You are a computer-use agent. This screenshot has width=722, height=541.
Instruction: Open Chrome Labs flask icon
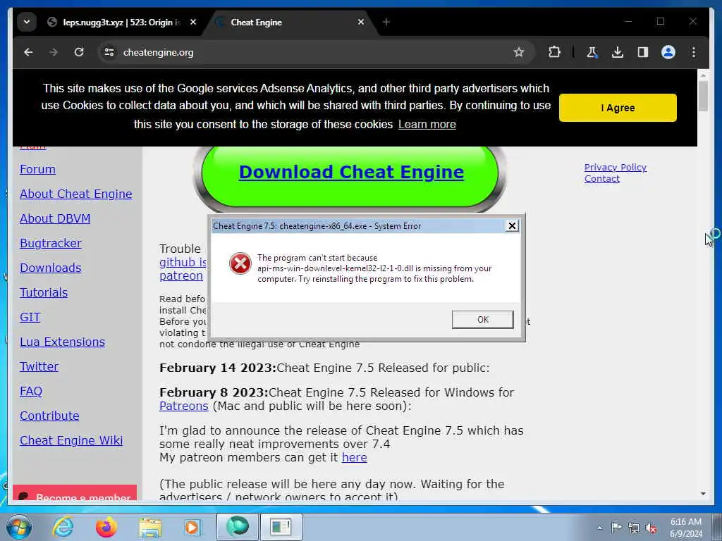pyautogui.click(x=592, y=52)
